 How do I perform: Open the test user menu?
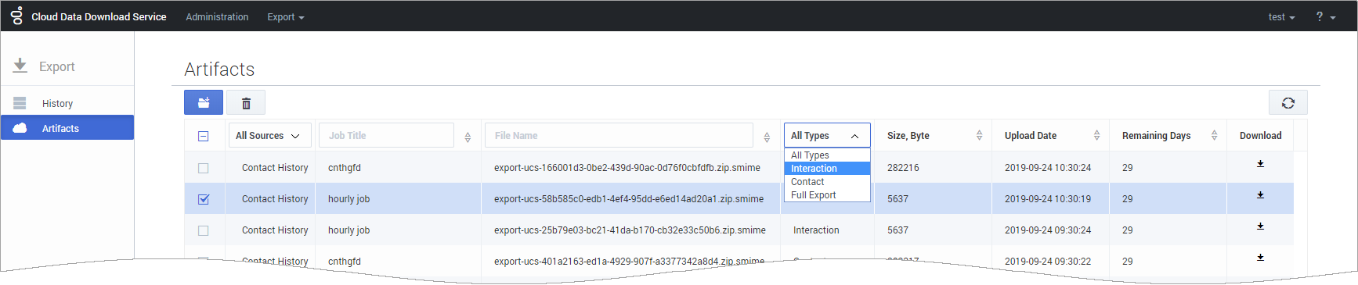click(x=1281, y=16)
